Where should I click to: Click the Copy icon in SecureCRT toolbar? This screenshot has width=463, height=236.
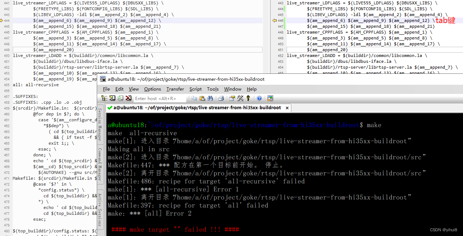click(194, 98)
